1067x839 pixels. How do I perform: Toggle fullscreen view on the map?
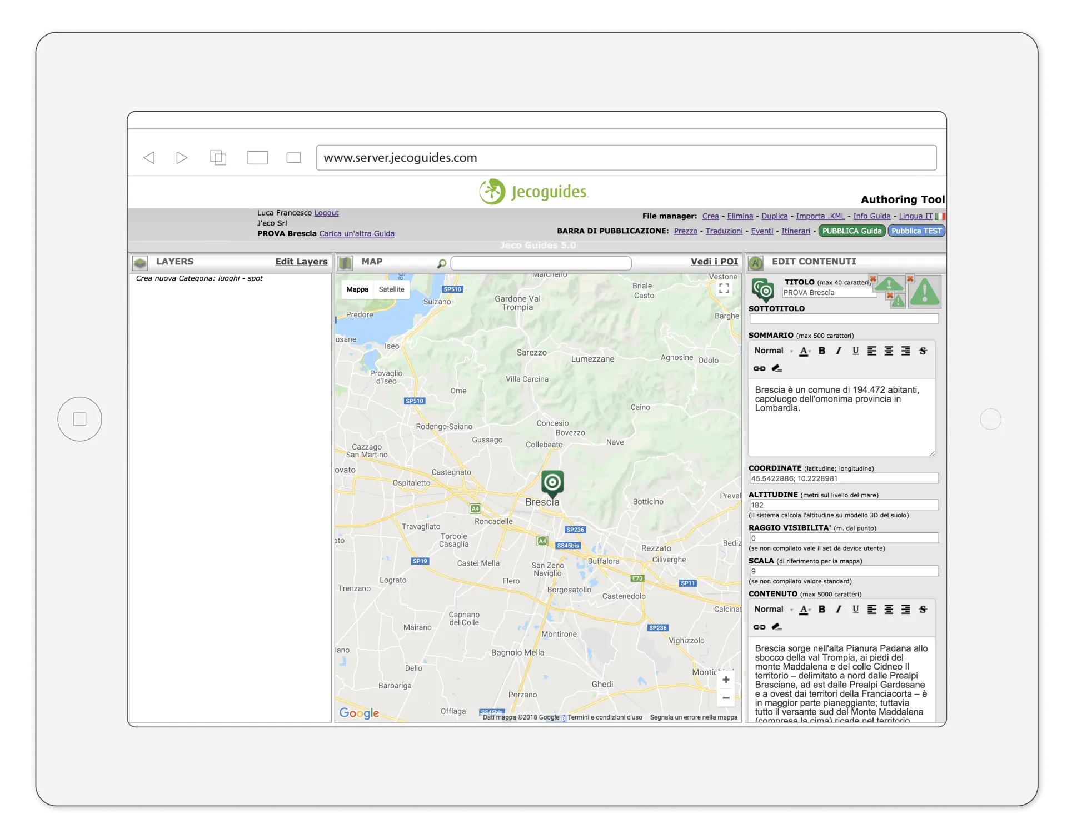724,288
